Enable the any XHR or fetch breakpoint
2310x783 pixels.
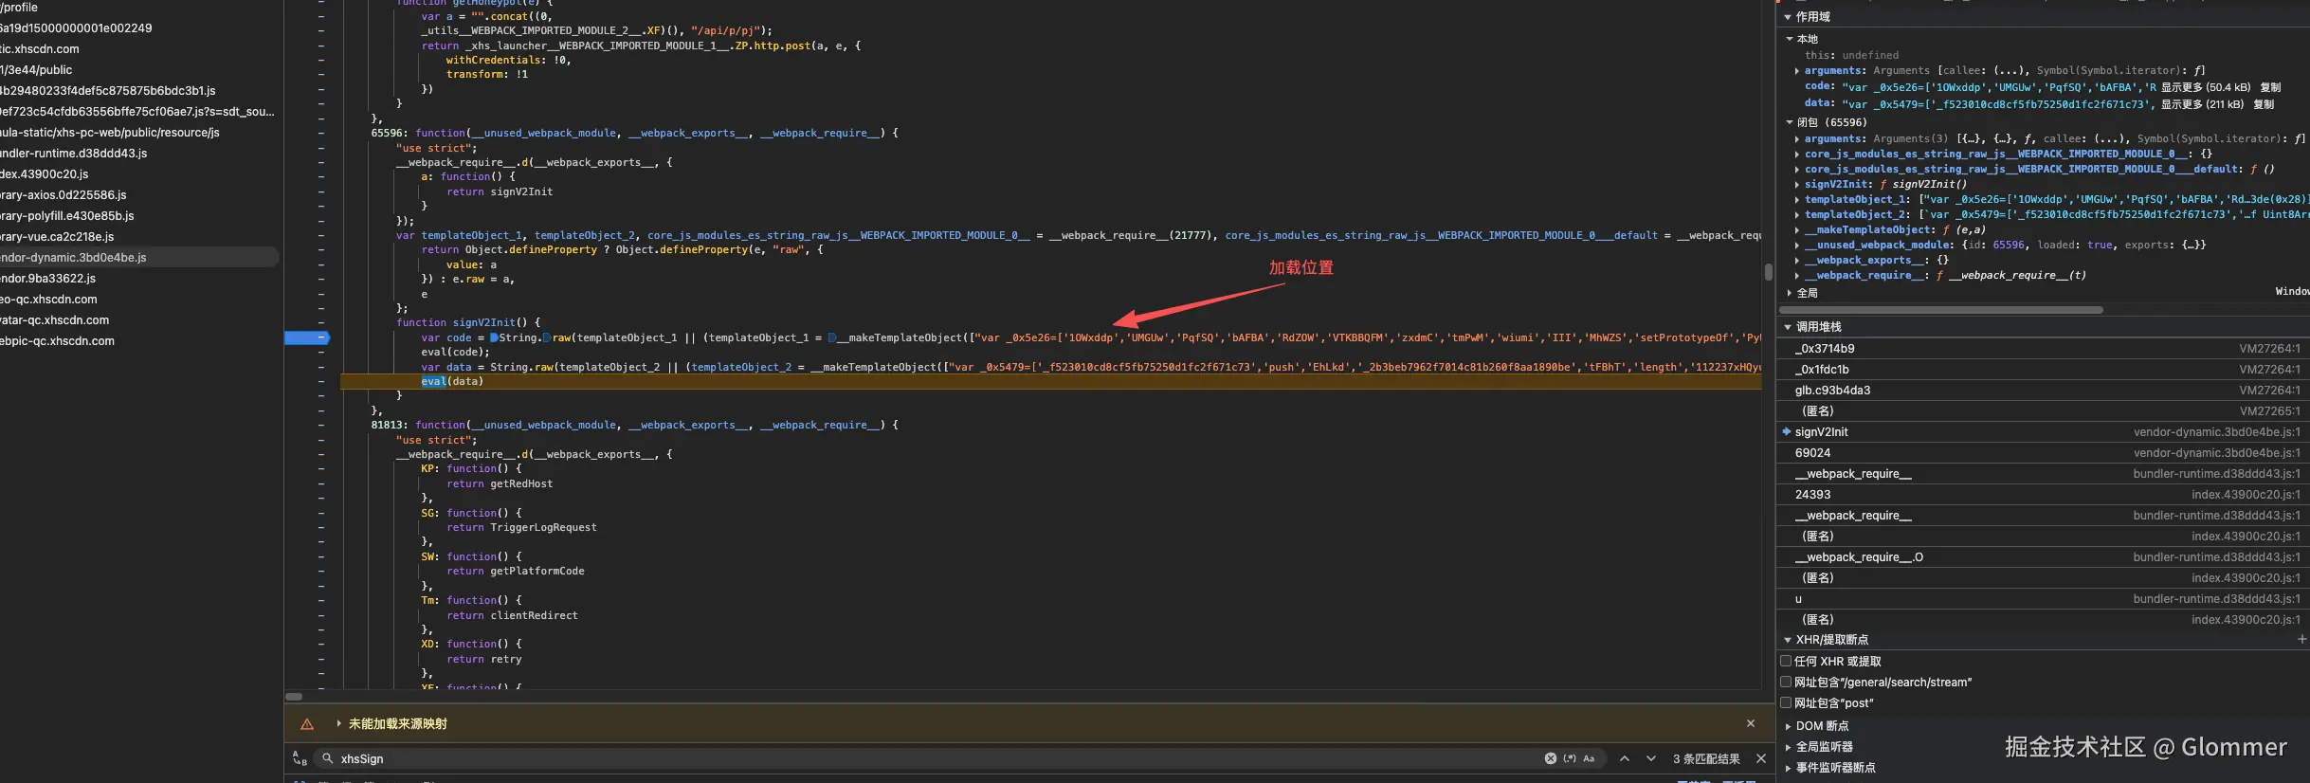click(x=1786, y=662)
